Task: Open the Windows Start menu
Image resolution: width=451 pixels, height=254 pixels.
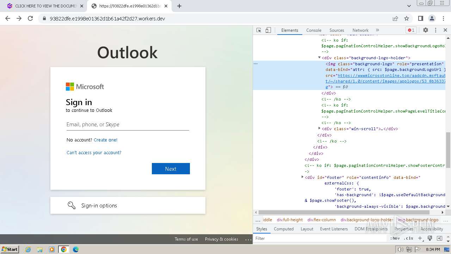Action: tap(10, 249)
